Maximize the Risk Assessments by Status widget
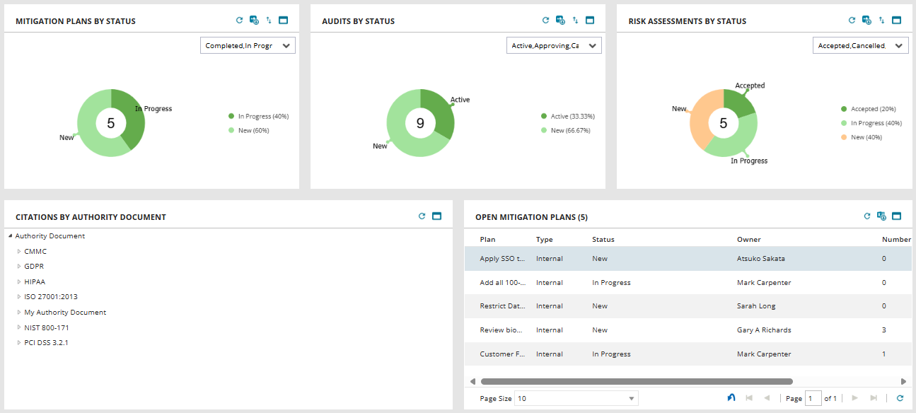This screenshot has height=413, width=916. click(896, 21)
